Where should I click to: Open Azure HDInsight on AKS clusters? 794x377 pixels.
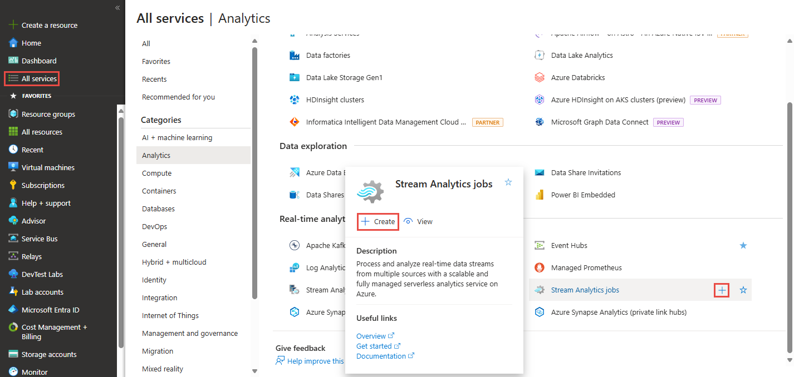click(618, 100)
